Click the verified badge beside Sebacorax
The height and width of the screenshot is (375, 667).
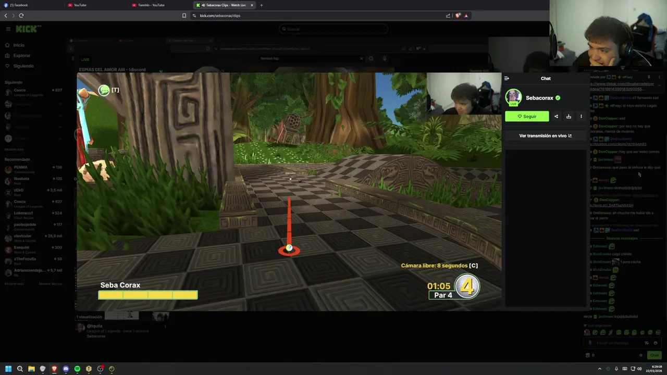(558, 98)
